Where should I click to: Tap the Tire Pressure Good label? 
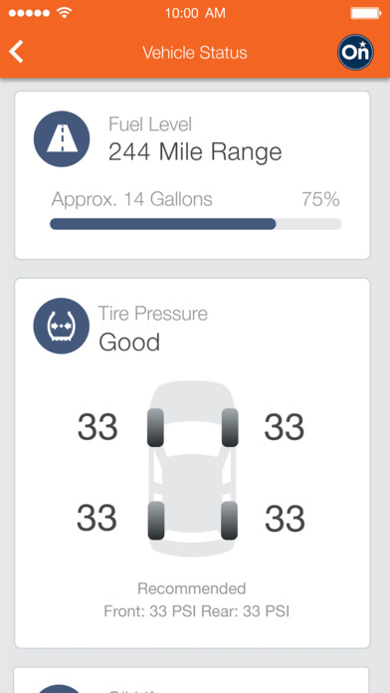(129, 343)
